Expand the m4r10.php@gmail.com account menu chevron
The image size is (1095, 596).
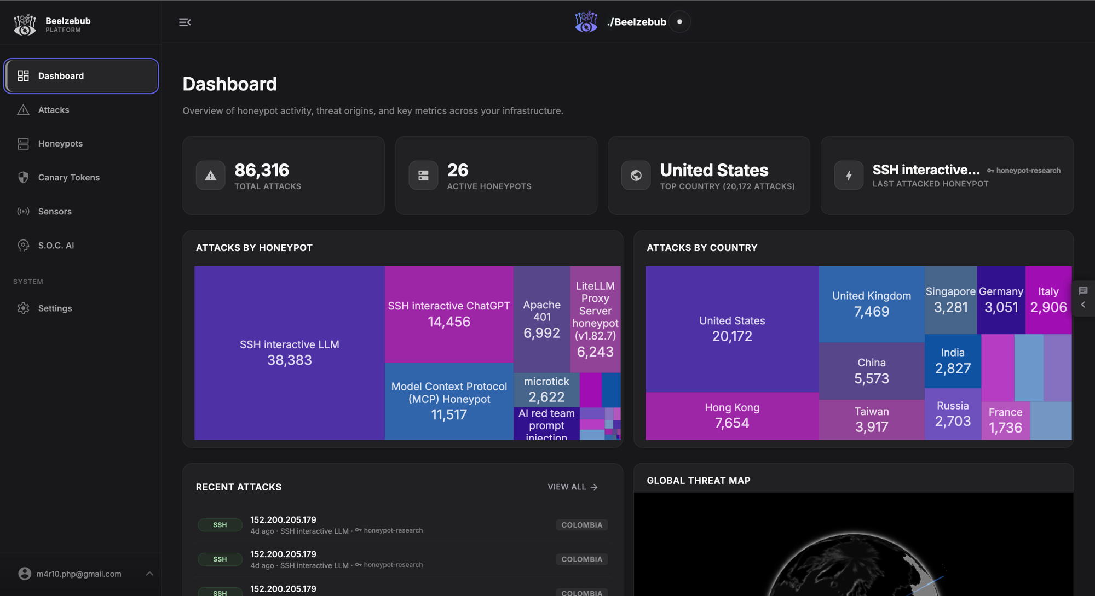[x=149, y=574]
